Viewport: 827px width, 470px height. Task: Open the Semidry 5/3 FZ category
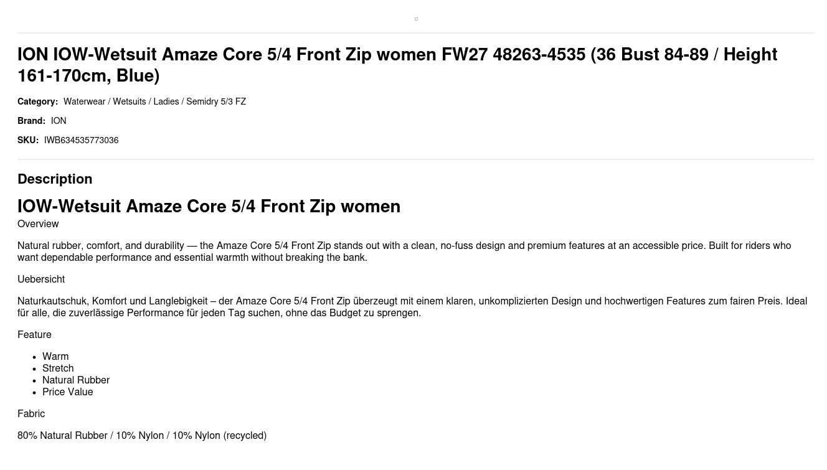point(216,101)
